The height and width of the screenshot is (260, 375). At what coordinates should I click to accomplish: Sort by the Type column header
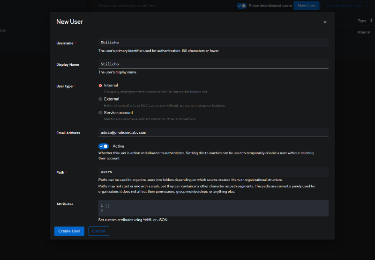coord(362,21)
